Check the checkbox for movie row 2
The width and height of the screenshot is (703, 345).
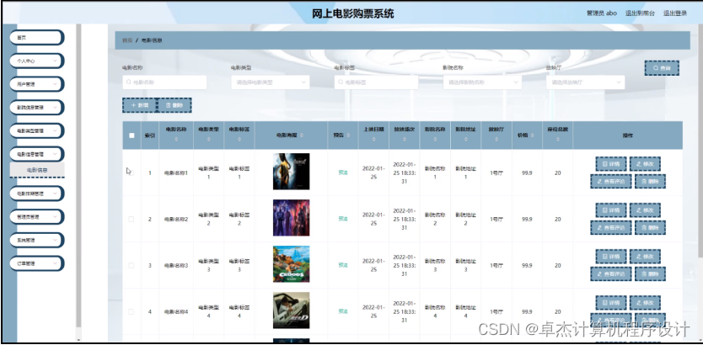point(131,220)
